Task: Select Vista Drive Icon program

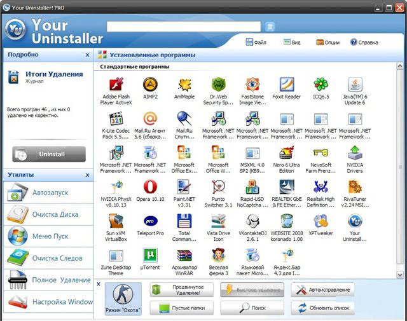Action: click(x=218, y=221)
